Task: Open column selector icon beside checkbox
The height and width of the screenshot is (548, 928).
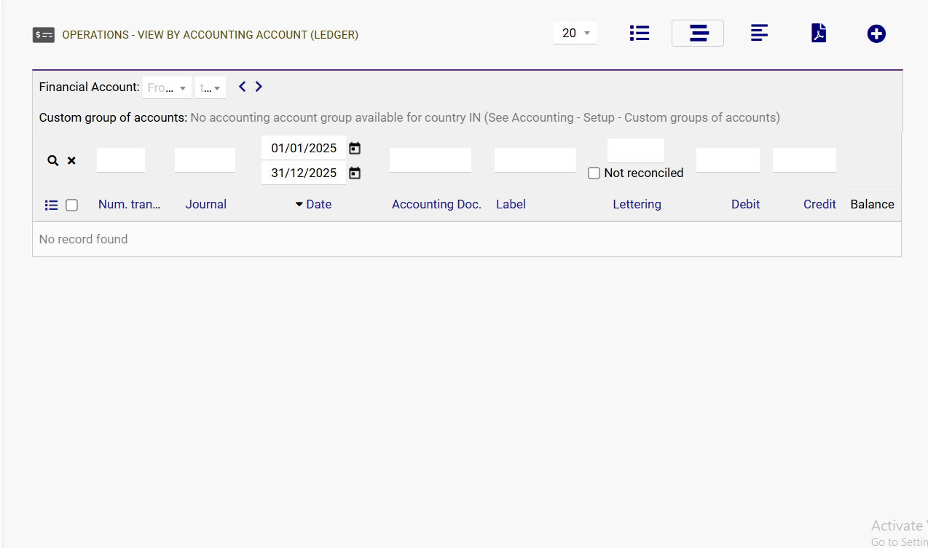Action: (51, 205)
